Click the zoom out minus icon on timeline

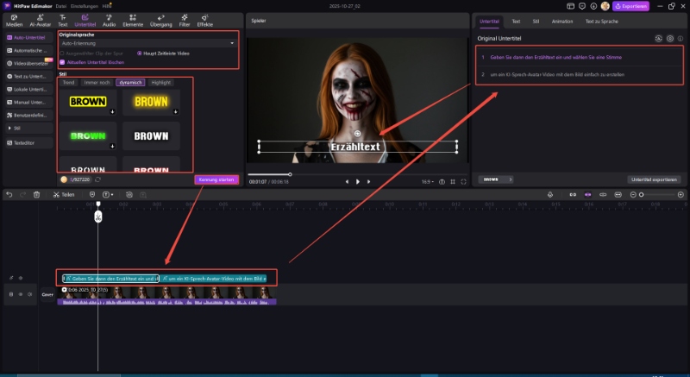pyautogui.click(x=633, y=194)
